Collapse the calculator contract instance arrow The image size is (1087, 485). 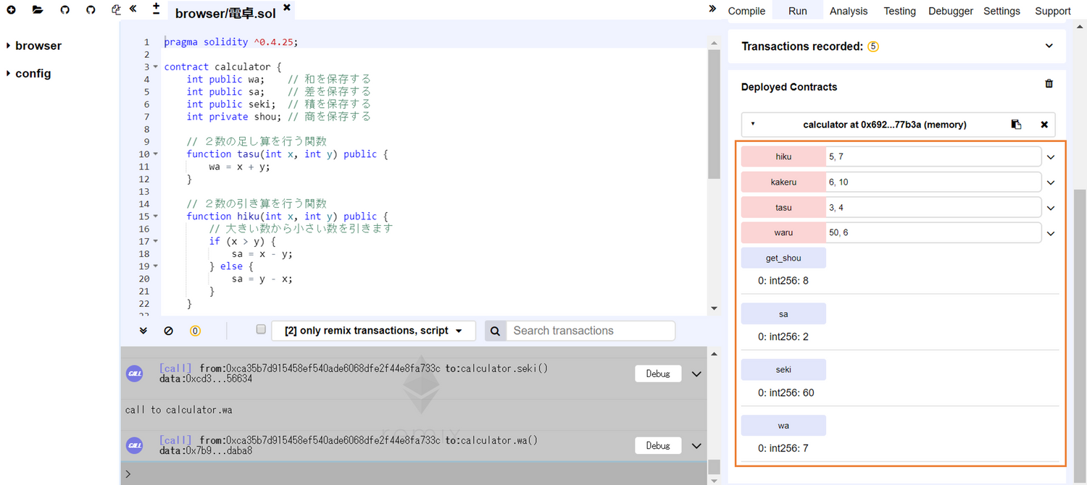coord(752,124)
